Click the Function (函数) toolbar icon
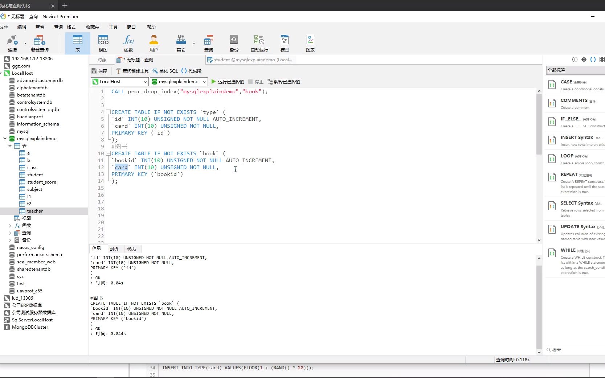The width and height of the screenshot is (605, 378). tap(128, 43)
